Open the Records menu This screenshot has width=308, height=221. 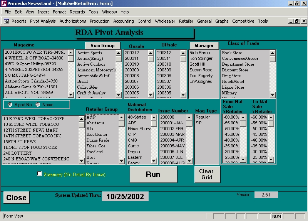point(77,12)
